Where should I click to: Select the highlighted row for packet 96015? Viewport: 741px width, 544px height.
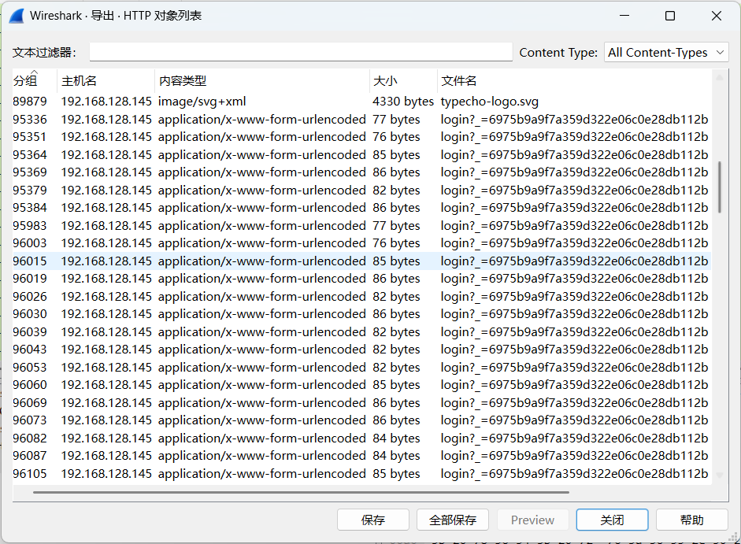(361, 261)
